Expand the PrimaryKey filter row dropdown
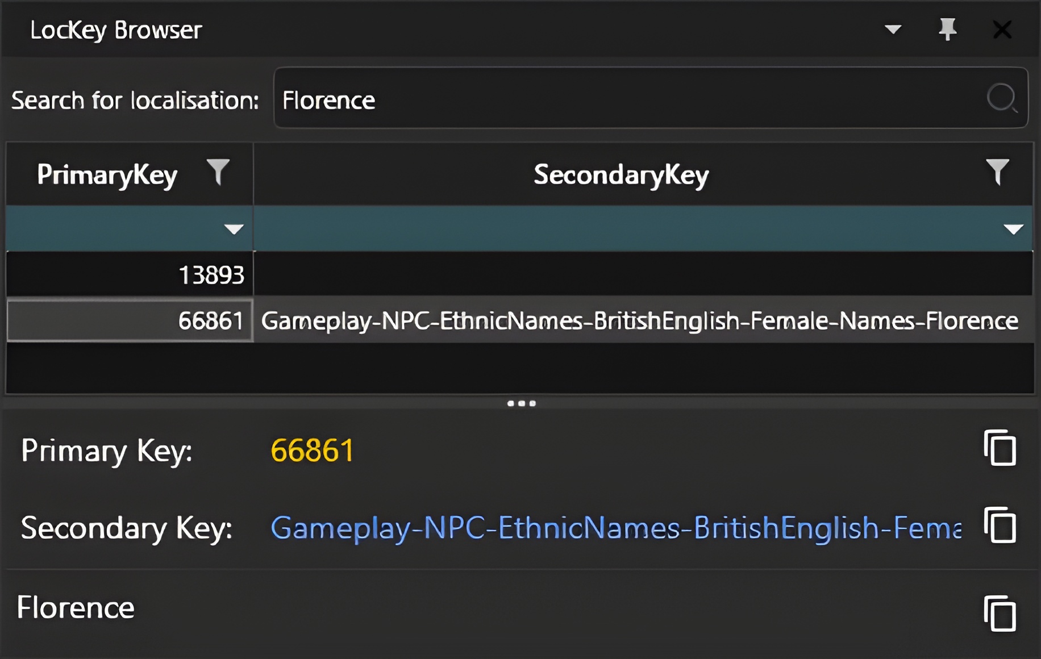The height and width of the screenshot is (659, 1041). (x=234, y=229)
